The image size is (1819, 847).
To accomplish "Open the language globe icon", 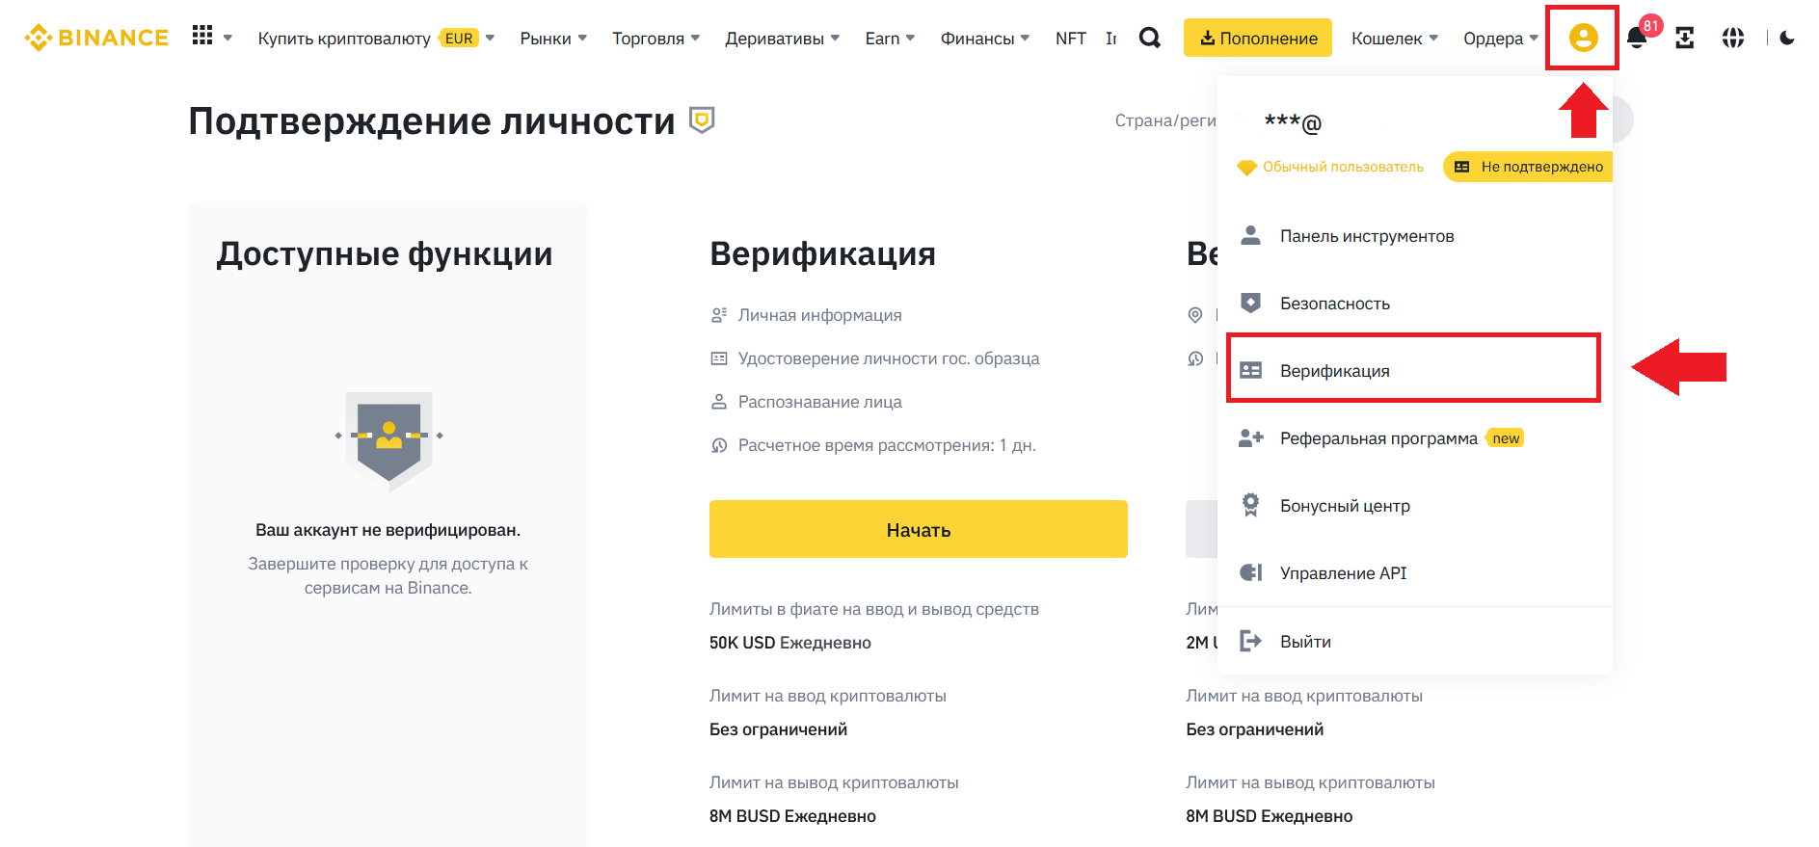I will pos(1733,38).
